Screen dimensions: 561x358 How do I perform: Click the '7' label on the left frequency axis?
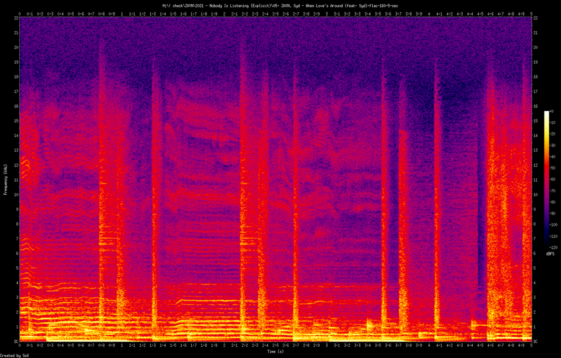coord(17,239)
